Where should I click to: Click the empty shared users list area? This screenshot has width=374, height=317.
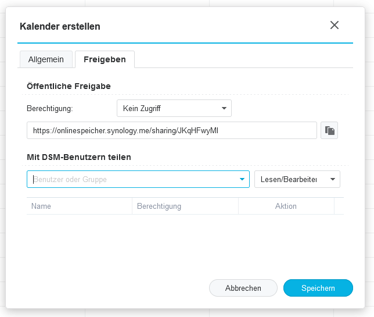[185, 241]
